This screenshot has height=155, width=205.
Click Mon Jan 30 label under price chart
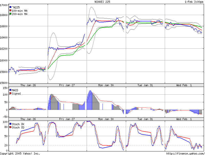tap(106, 85)
